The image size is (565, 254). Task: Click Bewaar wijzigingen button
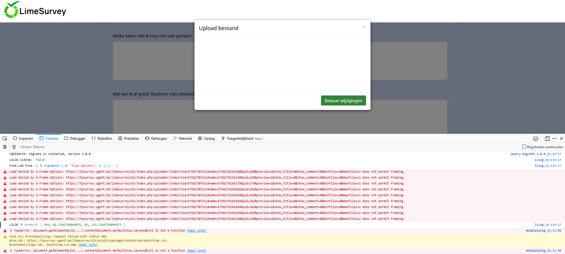tap(343, 100)
